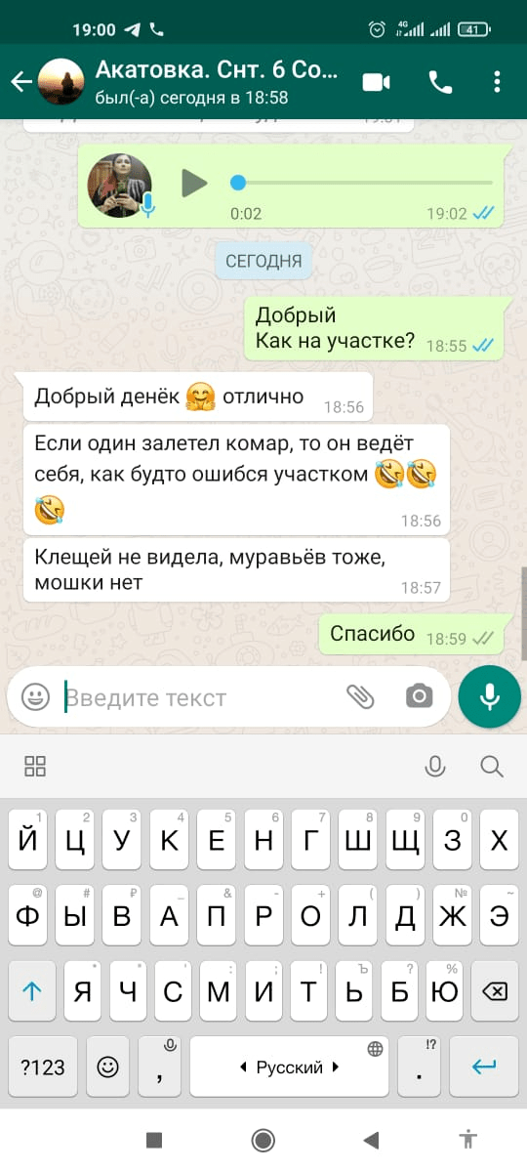527x1172 pixels.
Task: Open the keyboard grid menu icon
Action: pyautogui.click(x=35, y=766)
